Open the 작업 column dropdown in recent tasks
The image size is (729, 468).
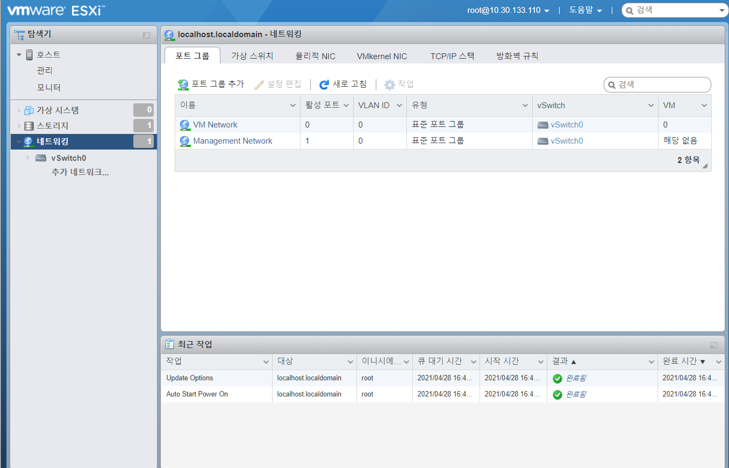[x=266, y=362]
